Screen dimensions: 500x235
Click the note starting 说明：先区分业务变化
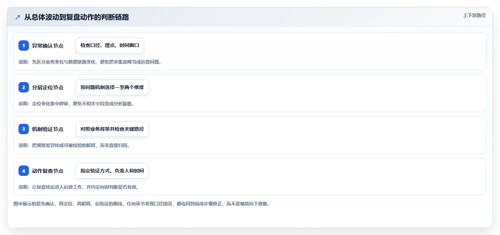click(90, 62)
